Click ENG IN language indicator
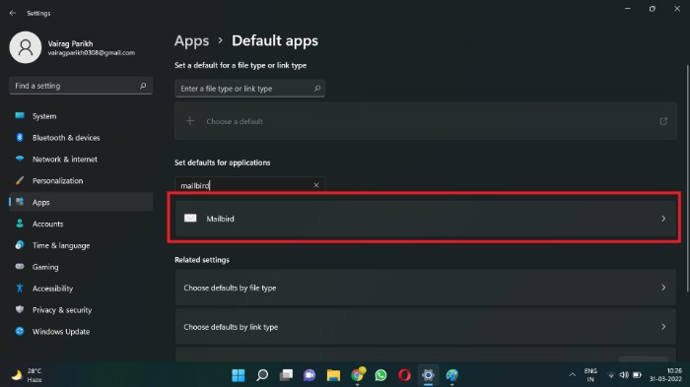This screenshot has width=690, height=387. coord(590,375)
